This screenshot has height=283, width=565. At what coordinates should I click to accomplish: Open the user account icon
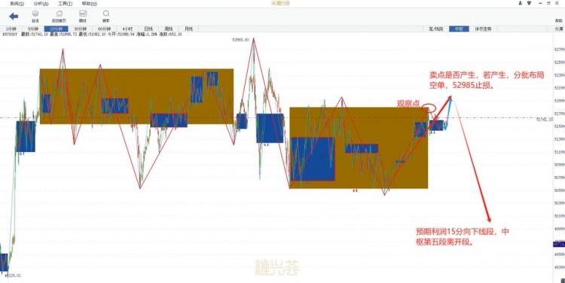[521, 3]
